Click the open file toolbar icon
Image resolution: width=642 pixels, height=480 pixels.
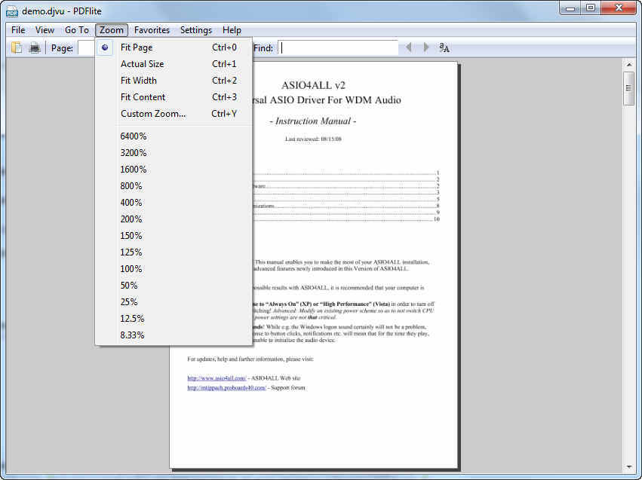coord(17,47)
